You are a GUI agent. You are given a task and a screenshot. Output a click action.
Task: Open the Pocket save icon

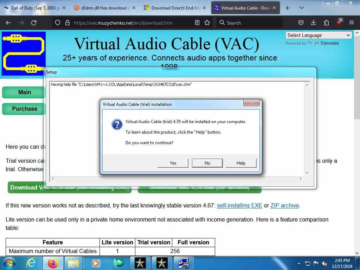point(301,23)
